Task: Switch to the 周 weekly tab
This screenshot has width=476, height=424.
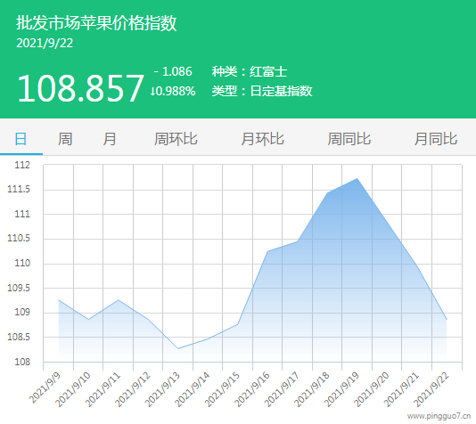Action: 65,139
